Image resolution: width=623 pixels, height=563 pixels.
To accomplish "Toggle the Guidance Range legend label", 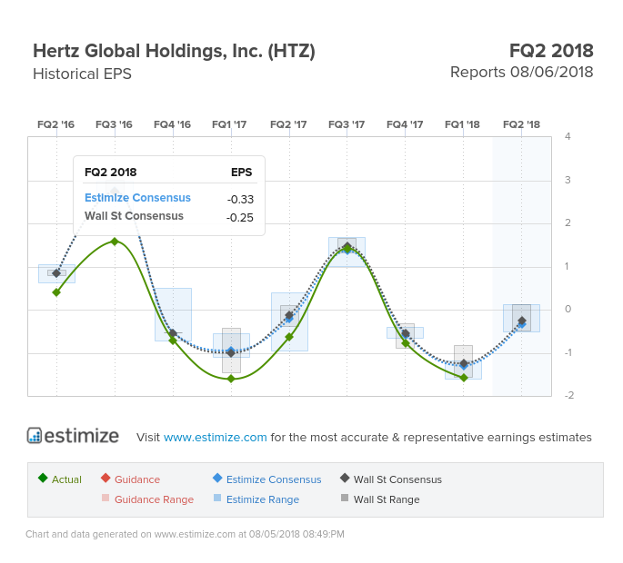I will (x=155, y=499).
